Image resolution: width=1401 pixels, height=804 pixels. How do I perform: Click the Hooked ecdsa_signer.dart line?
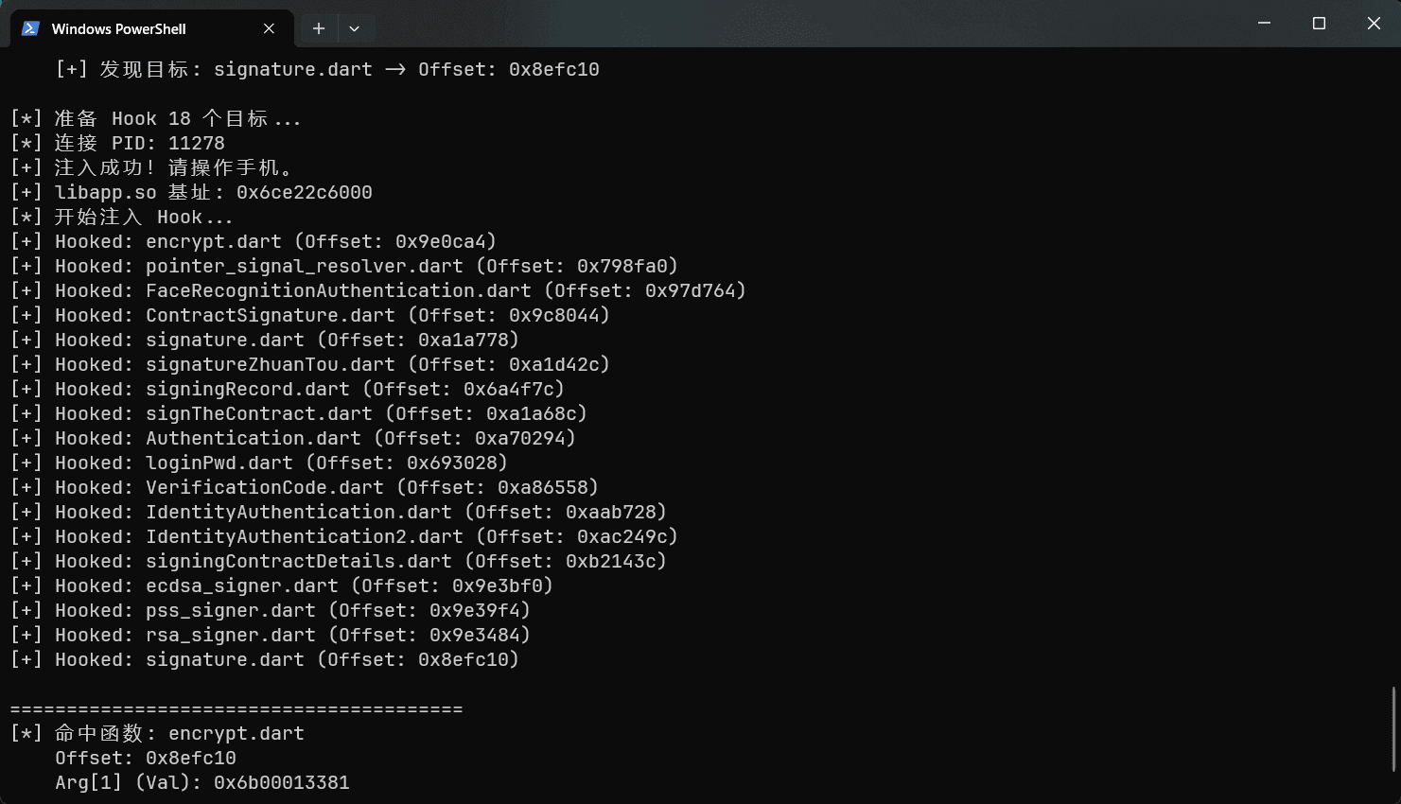click(x=282, y=586)
